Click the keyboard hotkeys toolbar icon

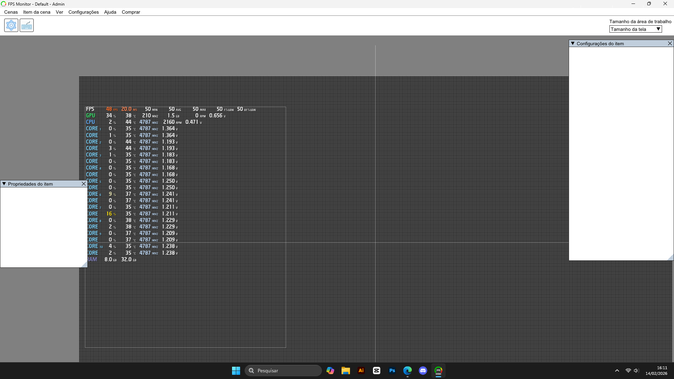tap(27, 25)
